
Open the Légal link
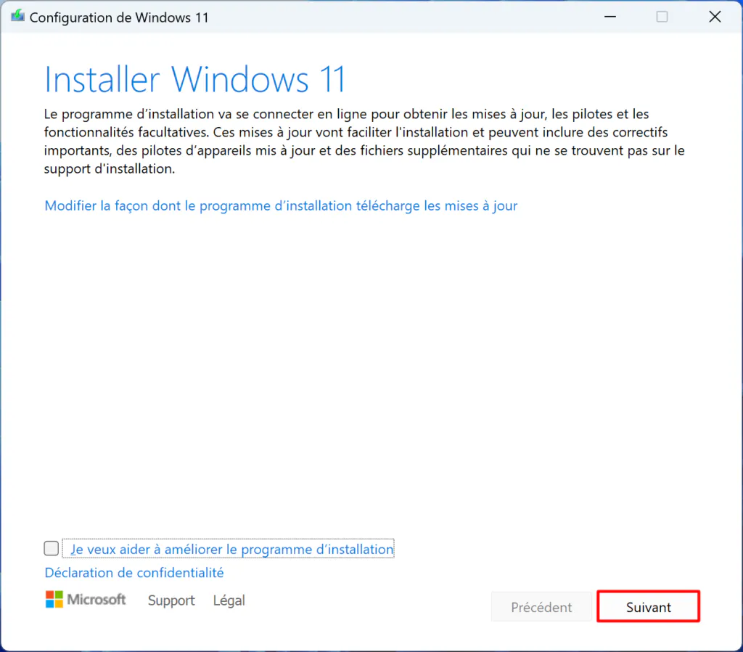[x=229, y=600]
